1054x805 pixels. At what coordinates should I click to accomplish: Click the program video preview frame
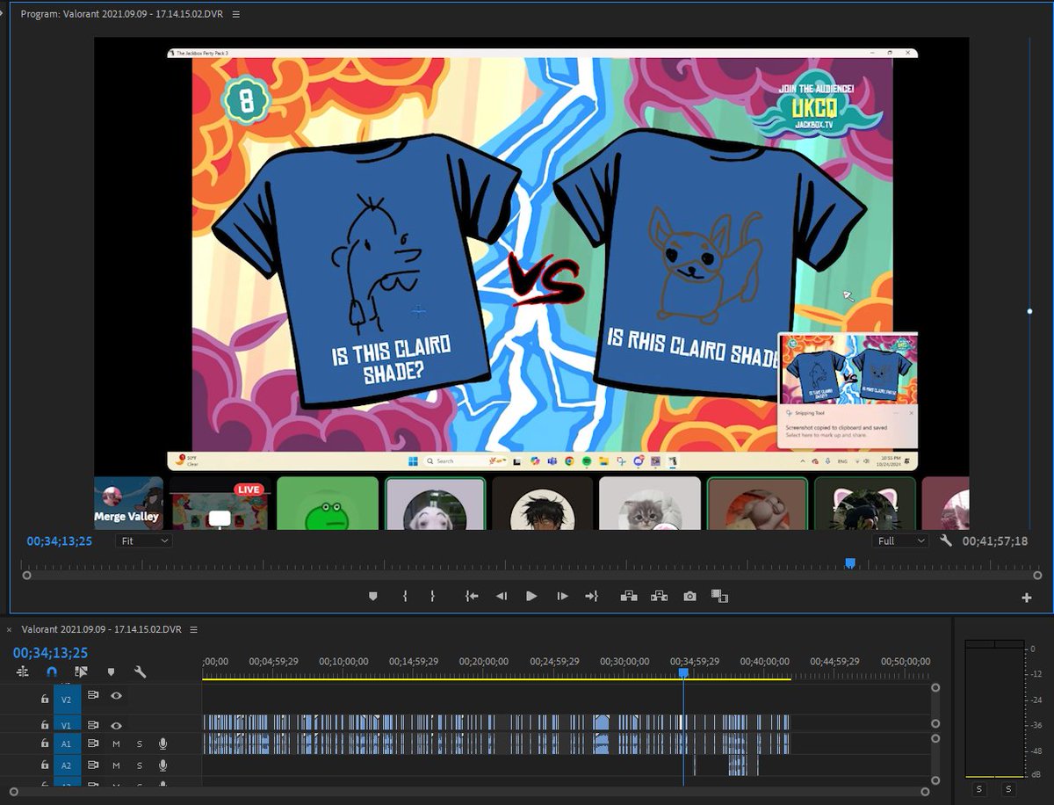coord(531,283)
